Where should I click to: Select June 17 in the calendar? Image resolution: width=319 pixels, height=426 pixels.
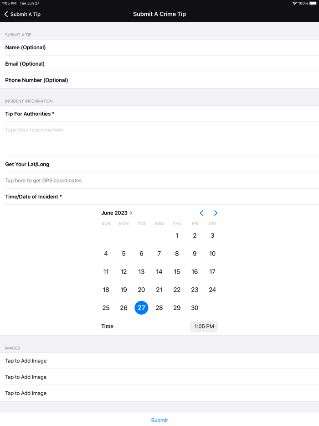(212, 272)
